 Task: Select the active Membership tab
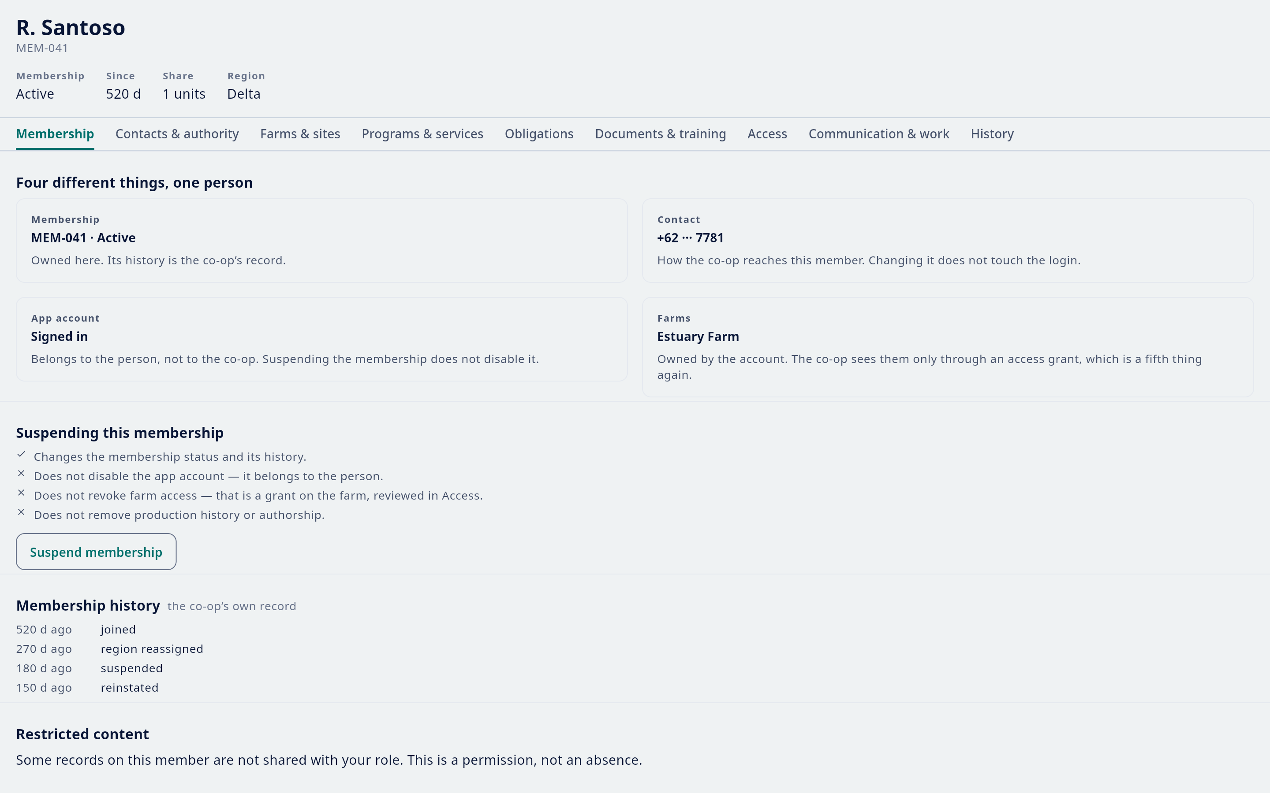pyautogui.click(x=55, y=134)
